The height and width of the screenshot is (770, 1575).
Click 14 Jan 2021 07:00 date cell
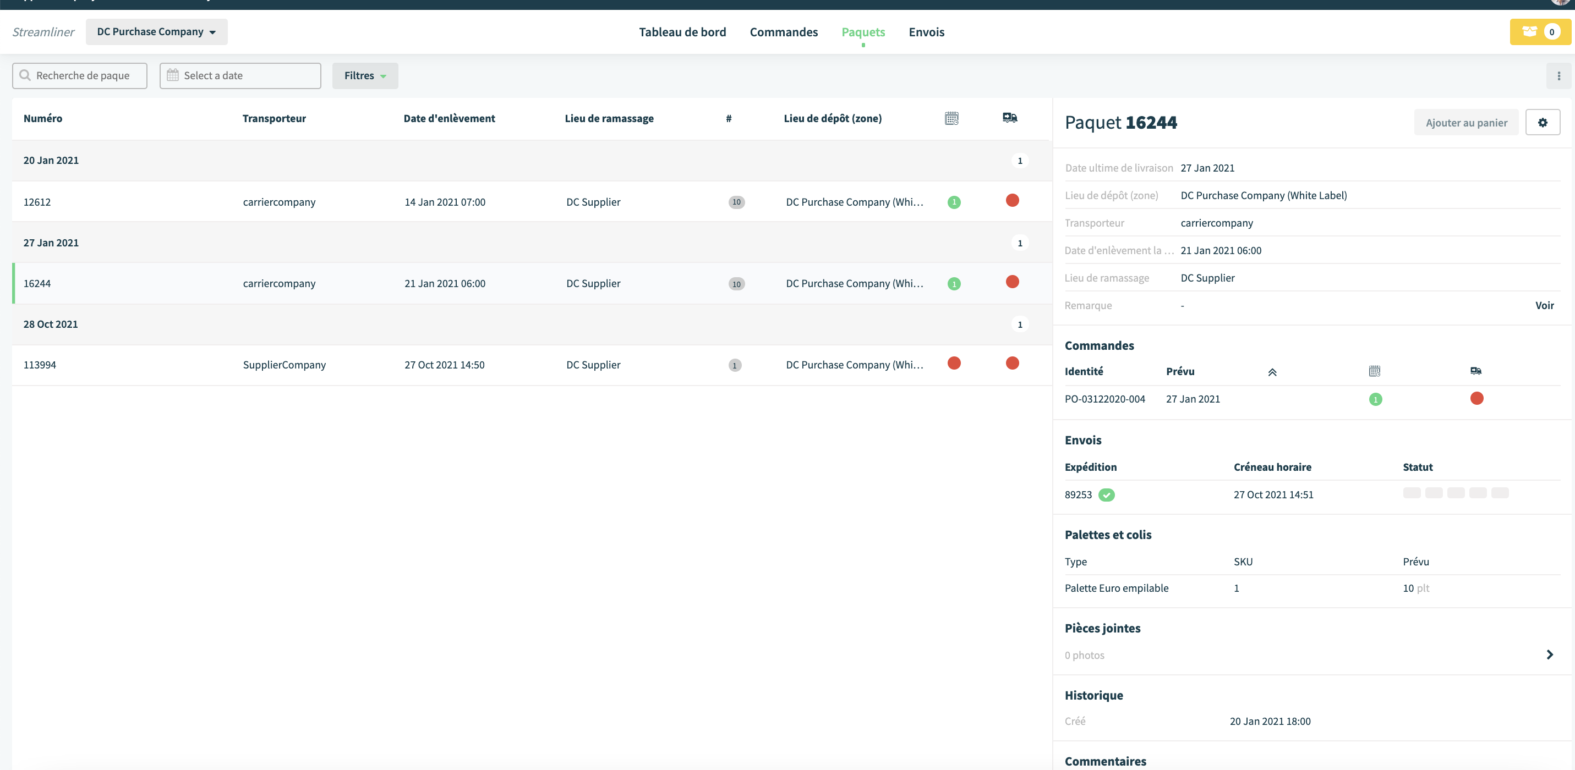point(445,202)
